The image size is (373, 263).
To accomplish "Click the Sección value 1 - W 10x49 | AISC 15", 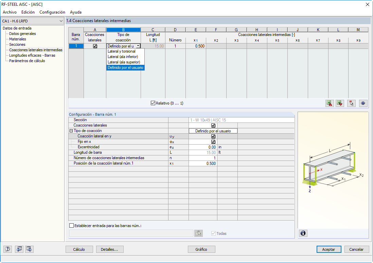I will 242,120.
